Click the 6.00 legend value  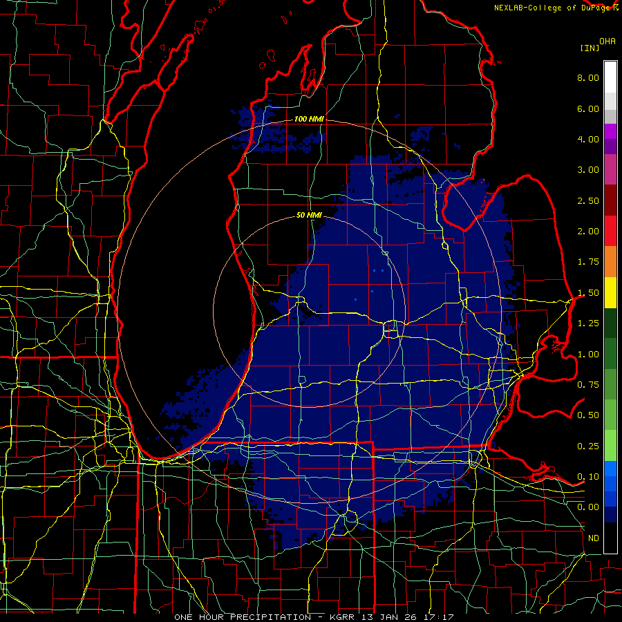point(588,109)
